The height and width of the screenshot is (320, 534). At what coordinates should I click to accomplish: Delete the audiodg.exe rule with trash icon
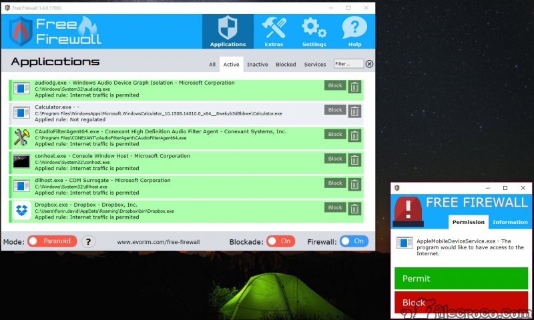[x=354, y=87]
